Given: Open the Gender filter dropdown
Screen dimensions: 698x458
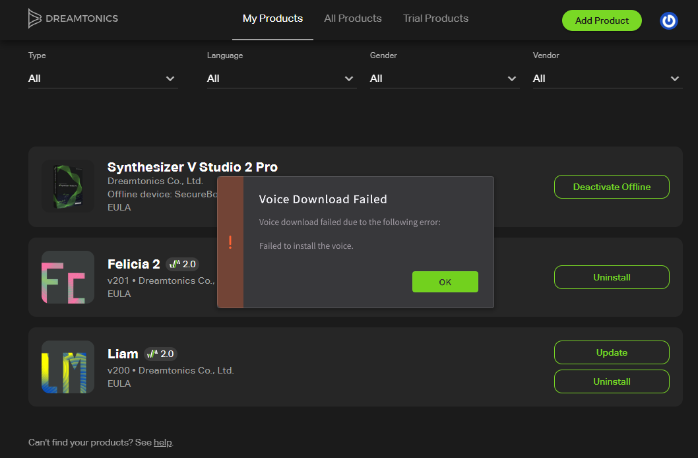Looking at the screenshot, I should (444, 79).
